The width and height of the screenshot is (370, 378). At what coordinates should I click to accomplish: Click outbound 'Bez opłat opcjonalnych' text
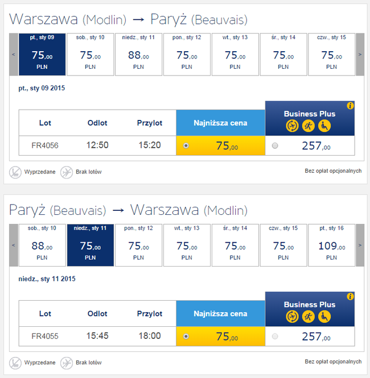(x=333, y=171)
